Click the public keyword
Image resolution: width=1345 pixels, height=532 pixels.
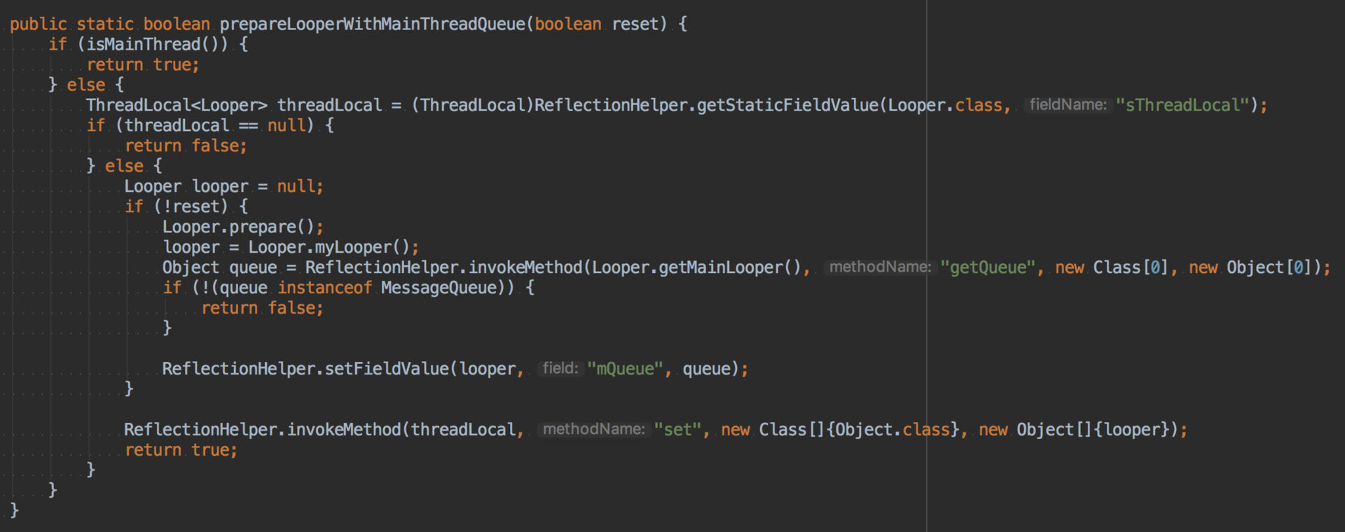coord(38,24)
